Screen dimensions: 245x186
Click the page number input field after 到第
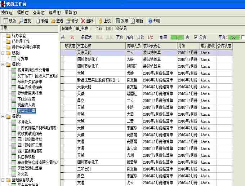point(177,37)
